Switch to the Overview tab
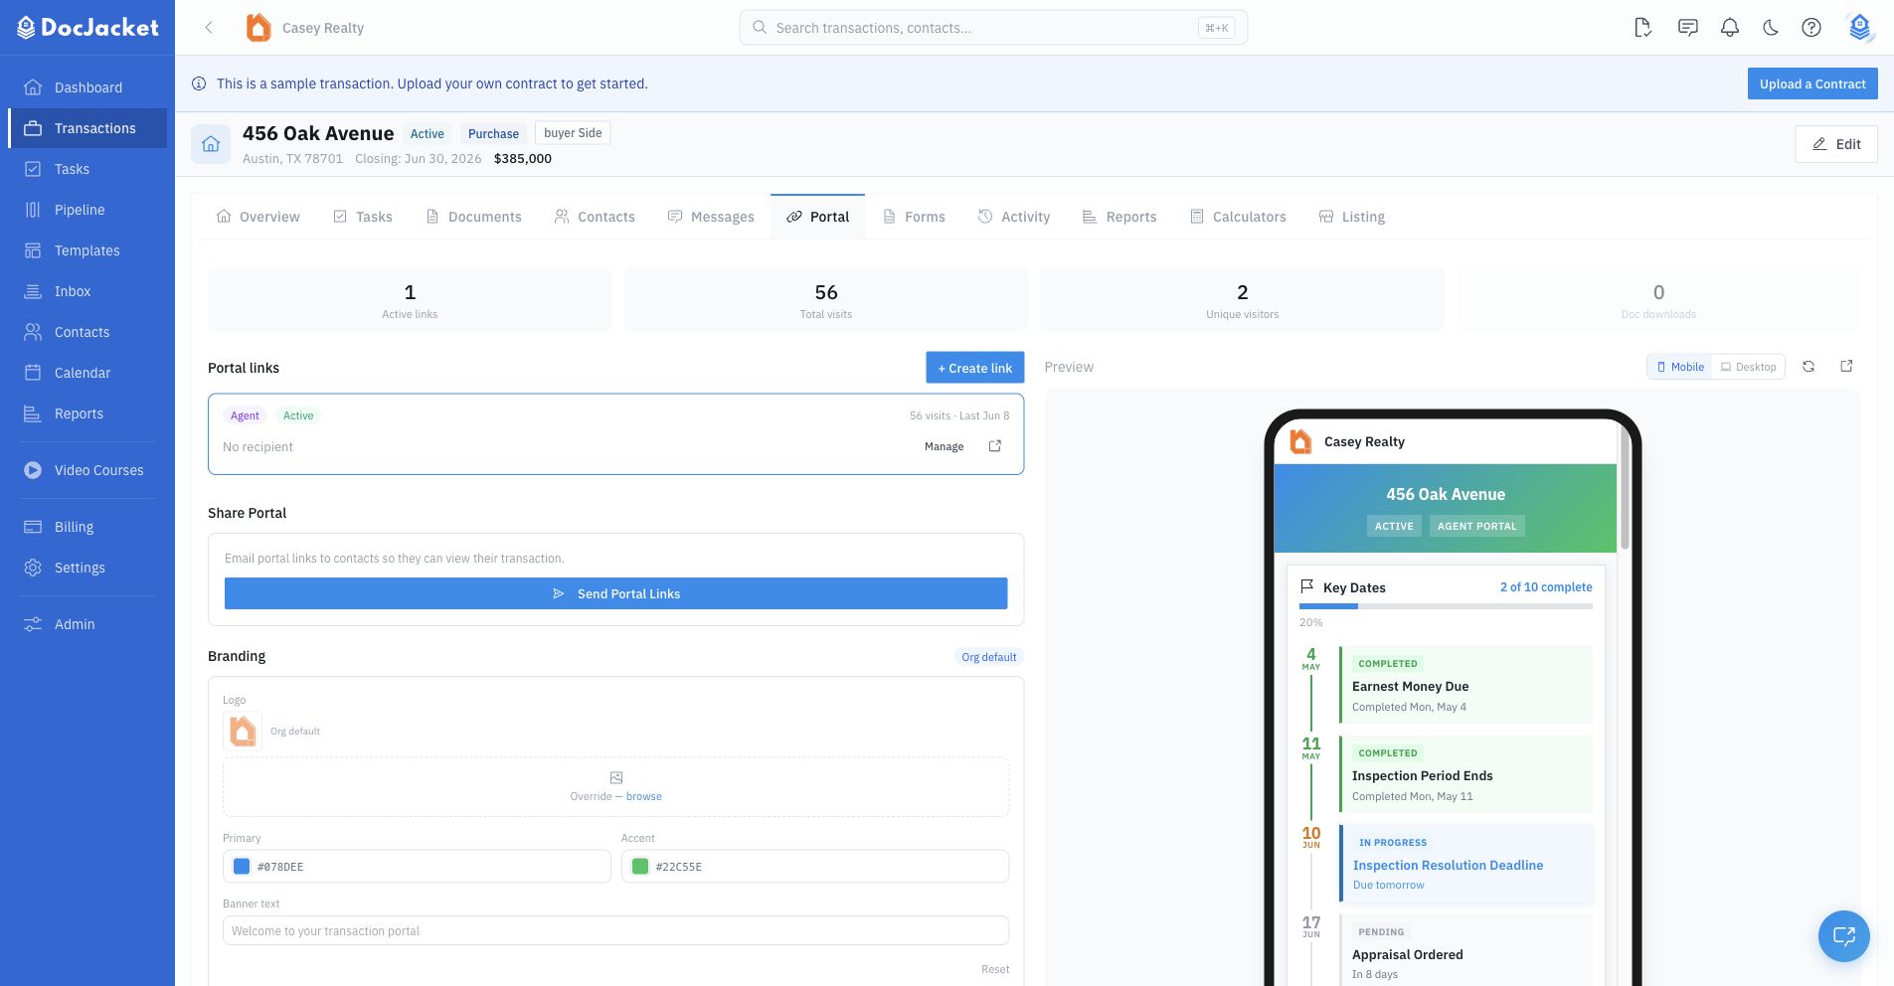This screenshot has width=1894, height=986. (258, 217)
